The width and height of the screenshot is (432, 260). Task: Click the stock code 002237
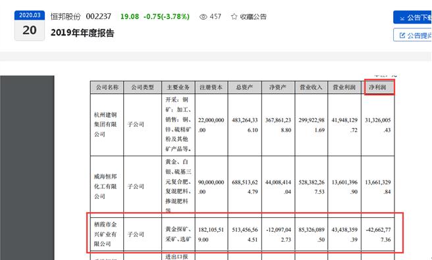[98, 16]
